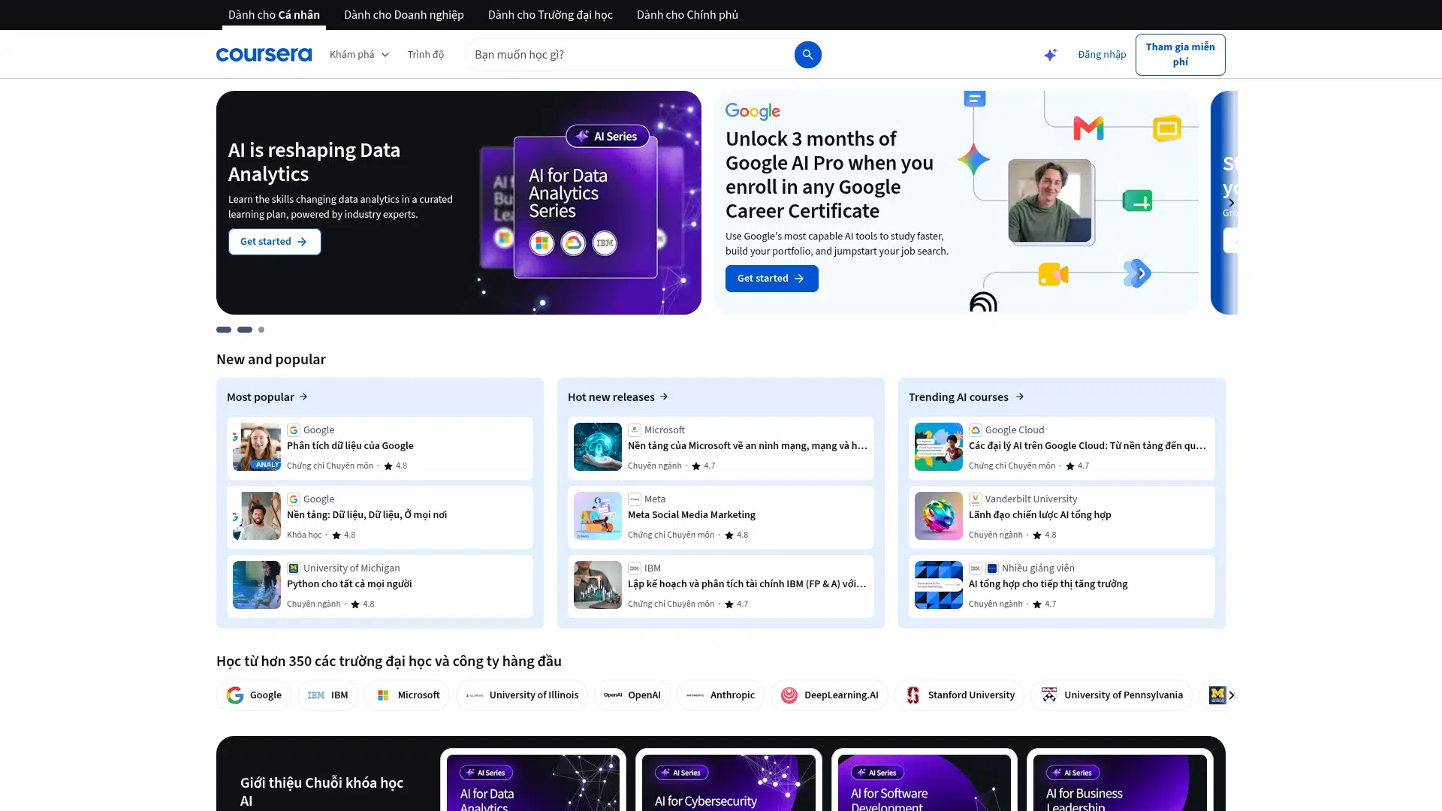
Task: Select the Microsoft partner chip
Action: [x=407, y=695]
